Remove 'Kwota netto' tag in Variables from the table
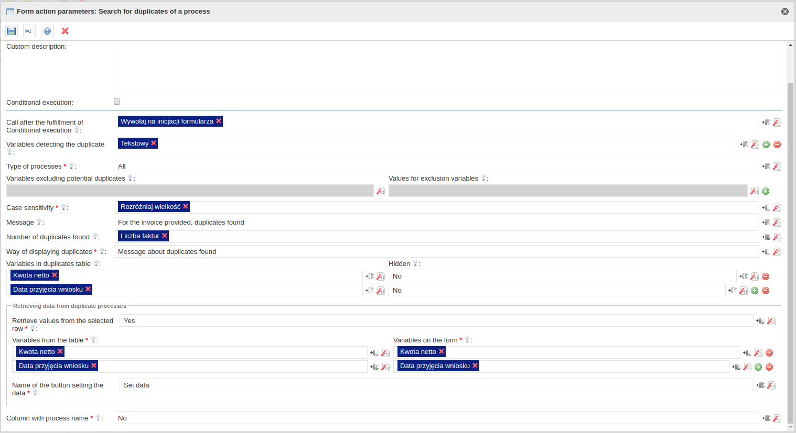The height and width of the screenshot is (433, 796). tap(60, 351)
